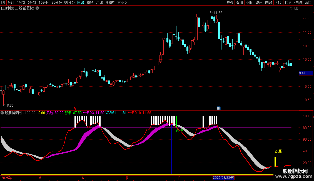Screen dimensions: 314x181
Task: Click the 复权 button
Action: coord(230,3)
